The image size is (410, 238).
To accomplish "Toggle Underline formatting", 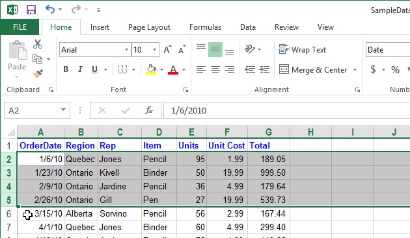I will (x=94, y=69).
